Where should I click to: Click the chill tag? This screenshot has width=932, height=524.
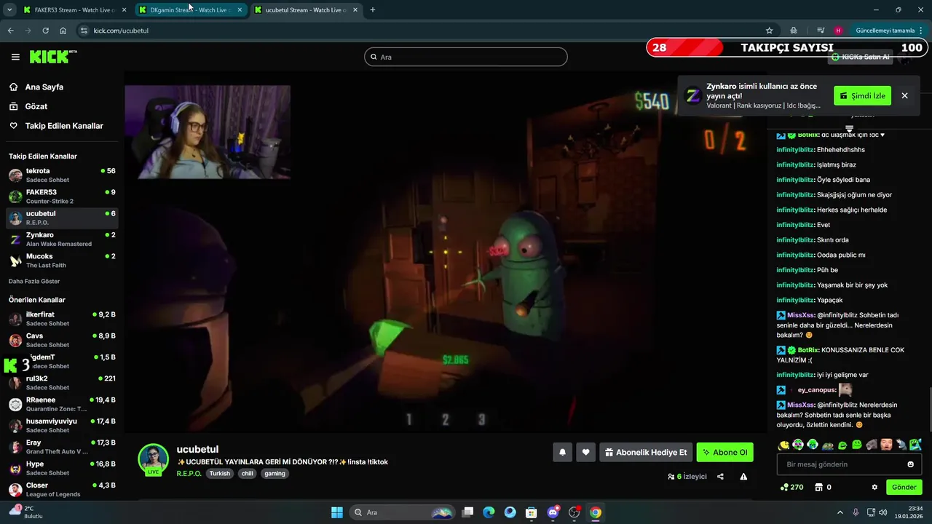coord(248,473)
